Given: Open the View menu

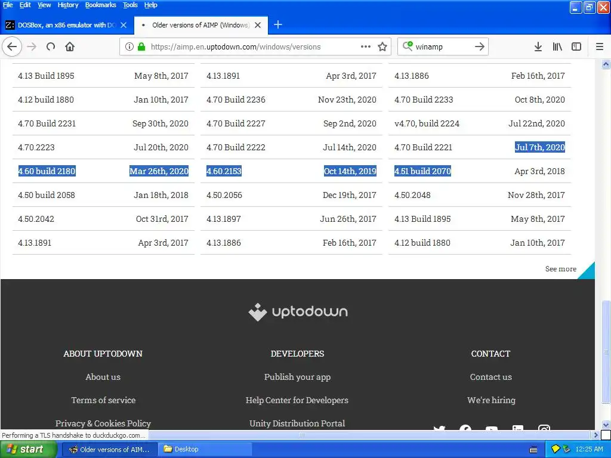Looking at the screenshot, I should pos(44,5).
